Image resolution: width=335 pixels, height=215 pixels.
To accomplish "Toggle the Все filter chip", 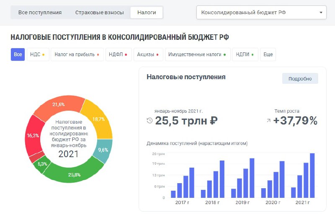I will click(x=18, y=54).
